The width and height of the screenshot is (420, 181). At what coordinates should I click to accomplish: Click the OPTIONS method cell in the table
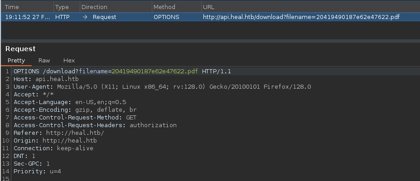166,17
